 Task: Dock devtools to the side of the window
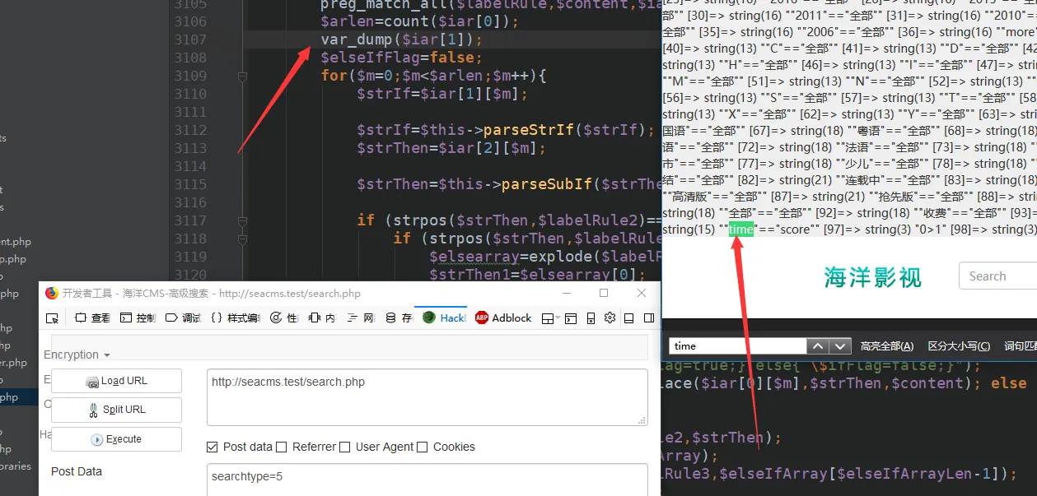point(649,318)
